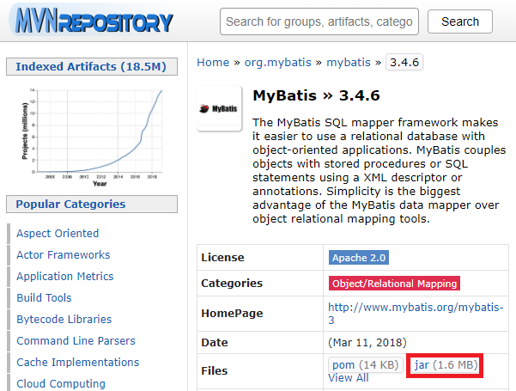Click the Date row label
Screen dimensions: 516x391
[215, 343]
